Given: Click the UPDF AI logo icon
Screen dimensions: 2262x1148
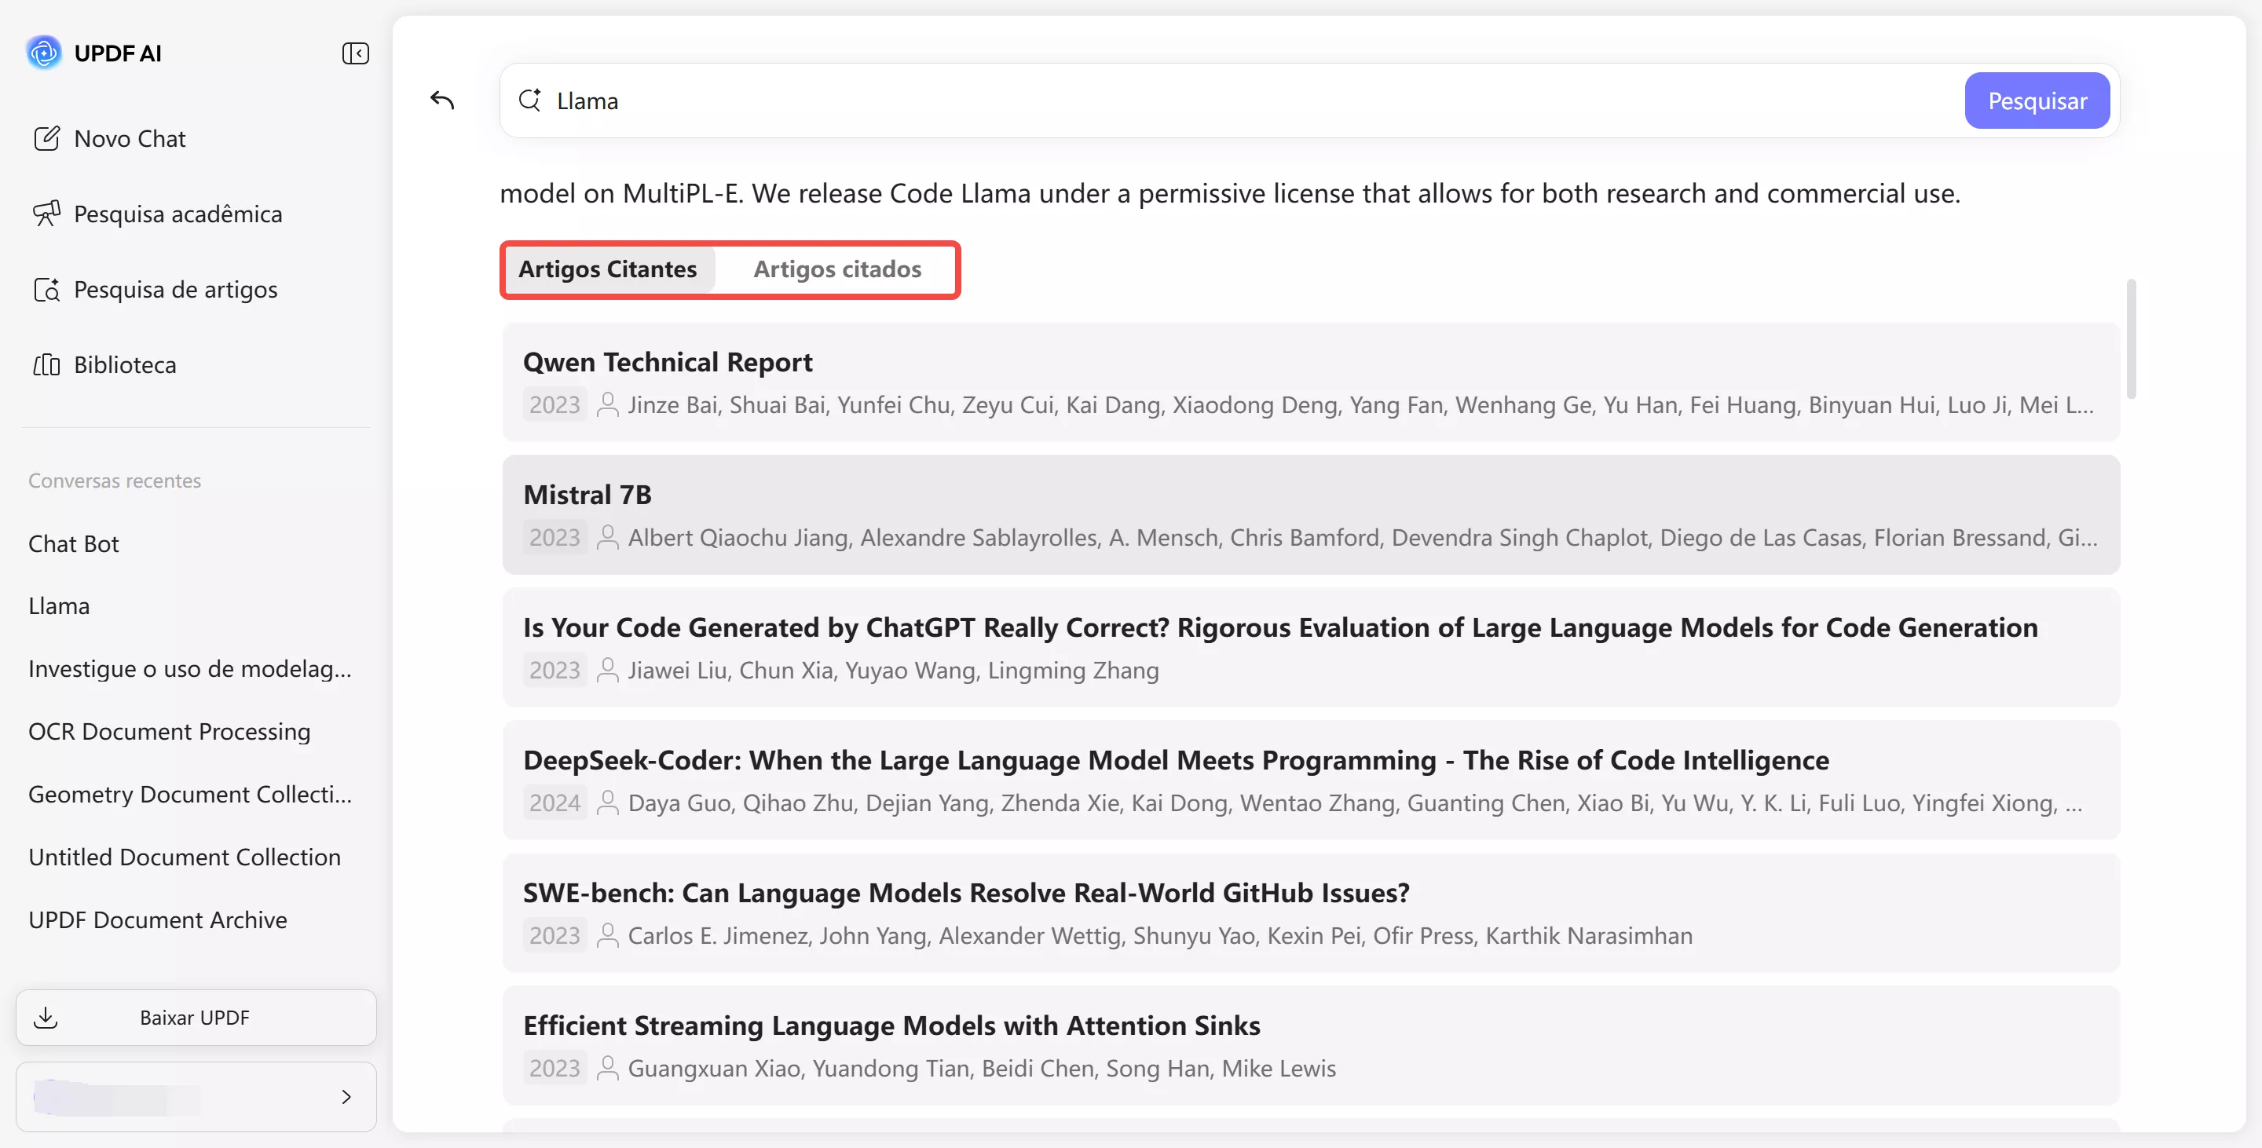Looking at the screenshot, I should pyautogui.click(x=44, y=53).
